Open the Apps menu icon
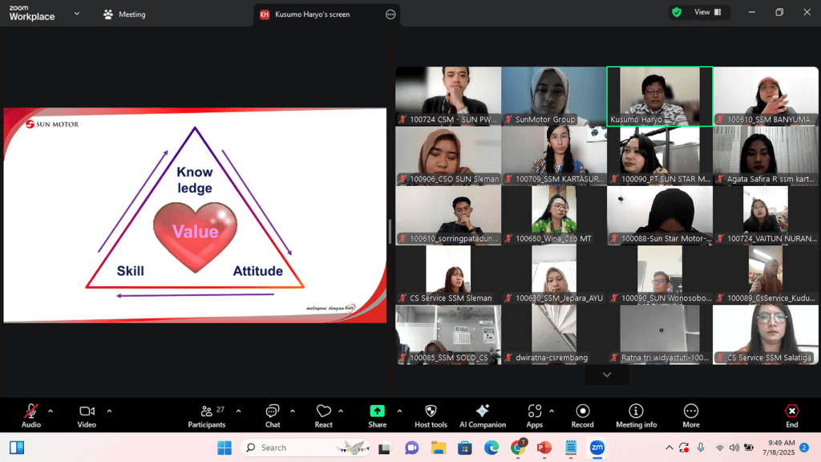The width and height of the screenshot is (821, 462). (534, 414)
